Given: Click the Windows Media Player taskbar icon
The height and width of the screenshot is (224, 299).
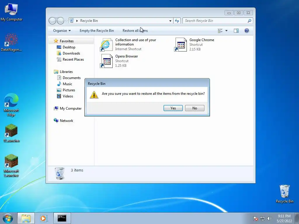Looking at the screenshot, I should pos(43,218).
